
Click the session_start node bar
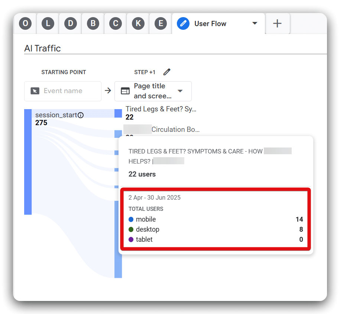click(x=28, y=162)
